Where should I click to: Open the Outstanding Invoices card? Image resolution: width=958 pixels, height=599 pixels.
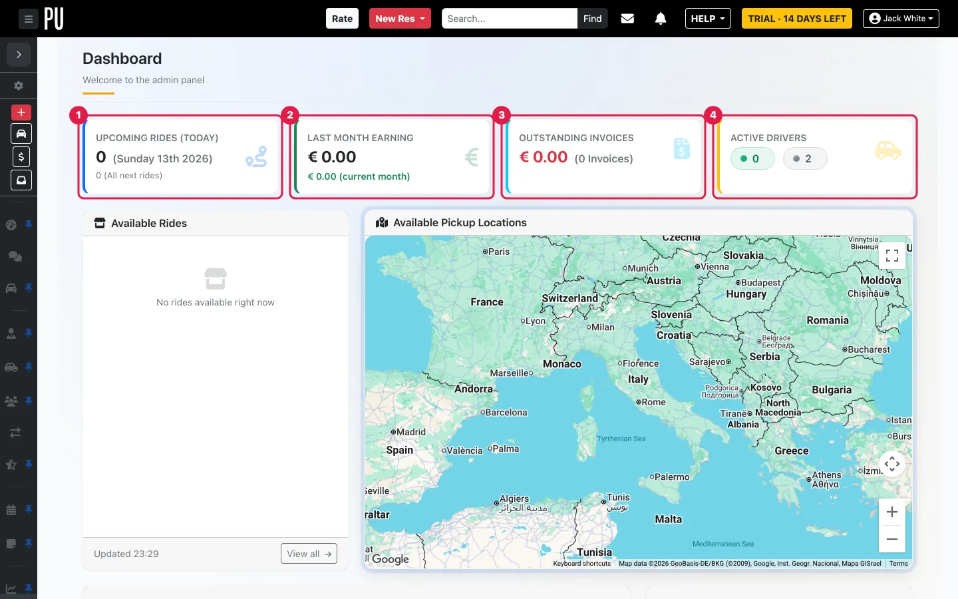603,157
